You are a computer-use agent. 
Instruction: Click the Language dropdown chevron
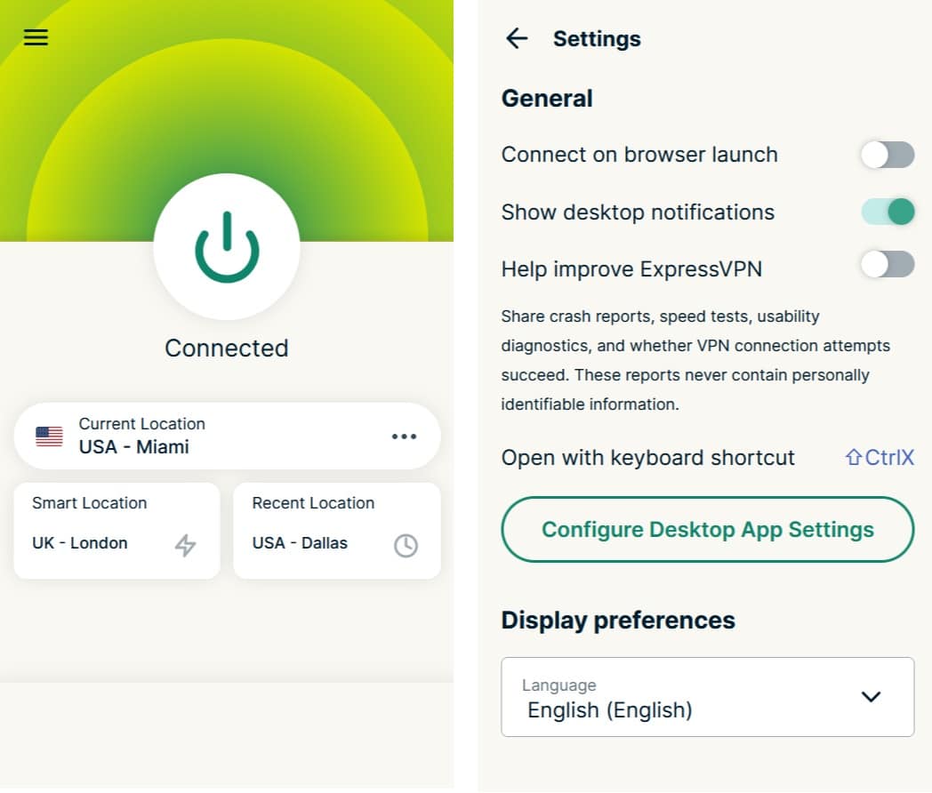coord(871,697)
